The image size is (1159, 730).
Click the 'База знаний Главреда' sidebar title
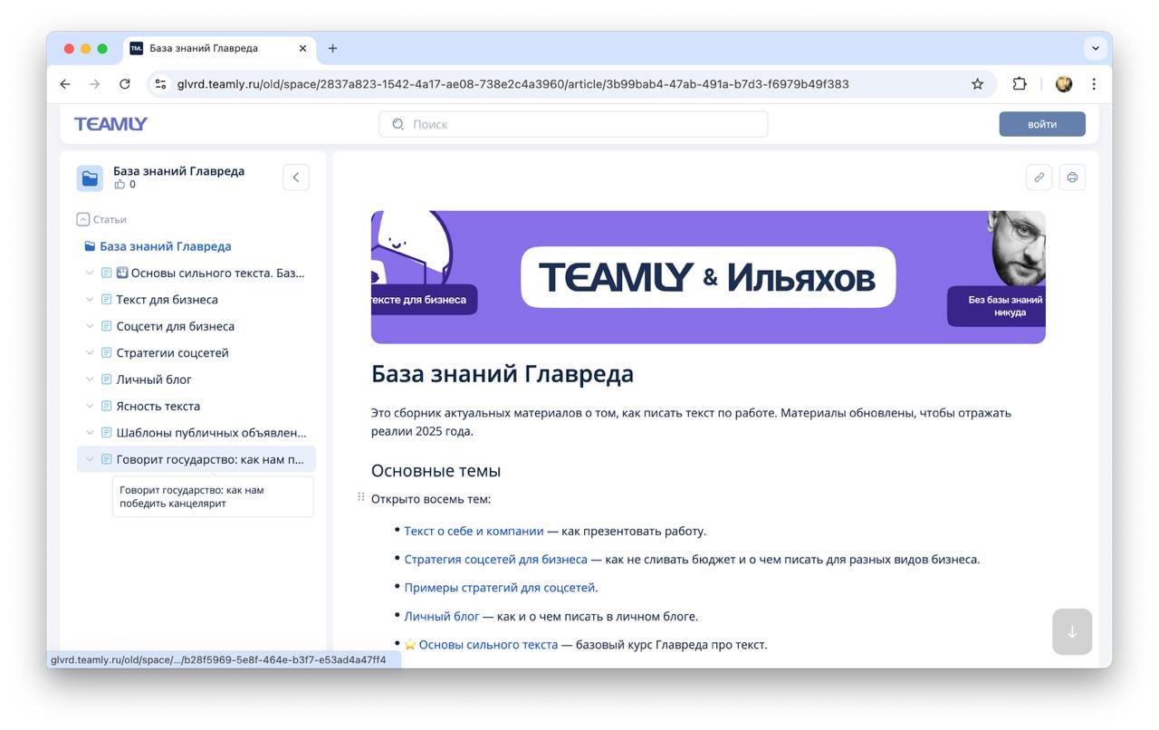pyautogui.click(x=178, y=171)
